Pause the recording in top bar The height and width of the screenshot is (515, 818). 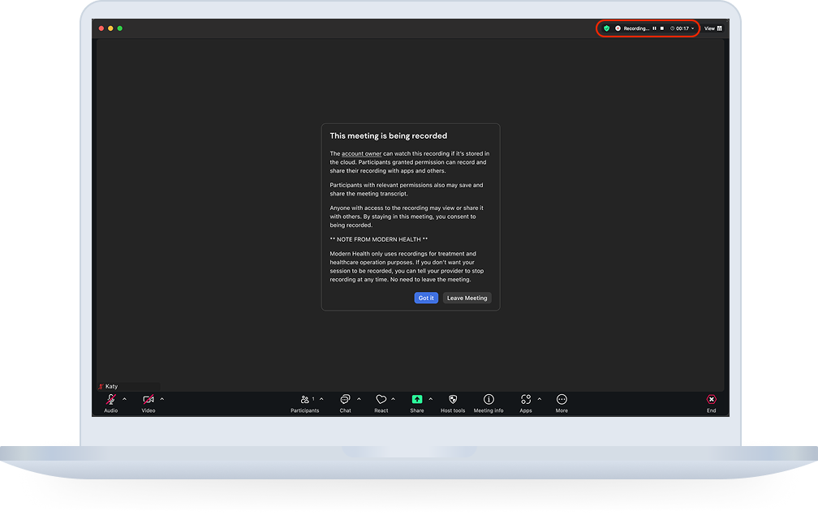654,28
